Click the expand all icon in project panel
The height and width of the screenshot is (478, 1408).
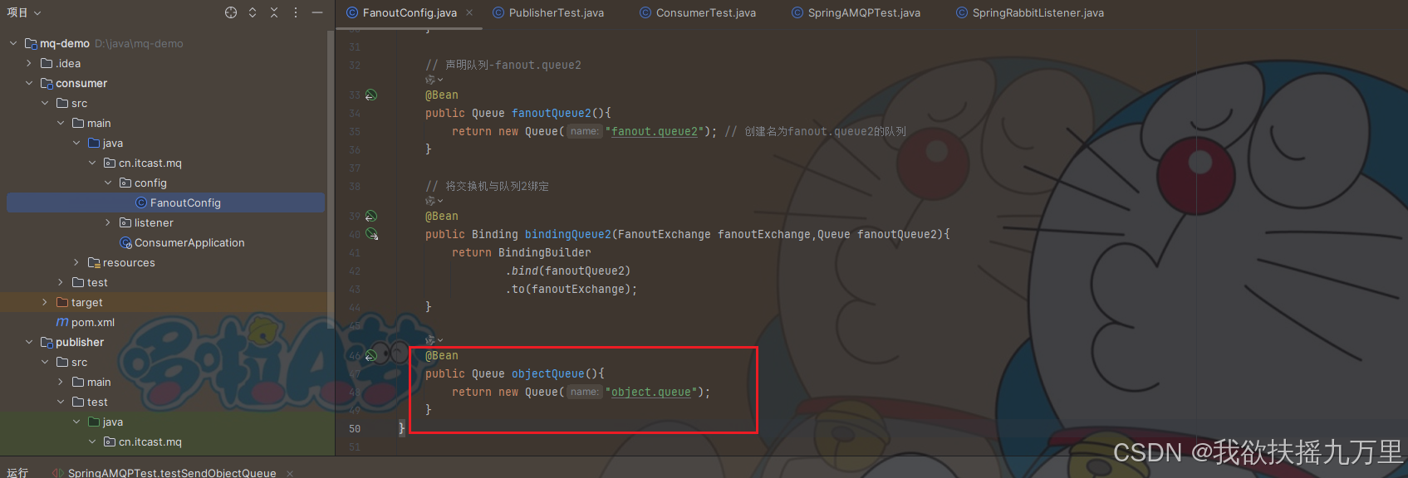[x=253, y=12]
